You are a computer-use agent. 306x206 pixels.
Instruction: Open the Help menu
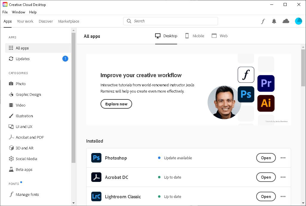pos(33,12)
